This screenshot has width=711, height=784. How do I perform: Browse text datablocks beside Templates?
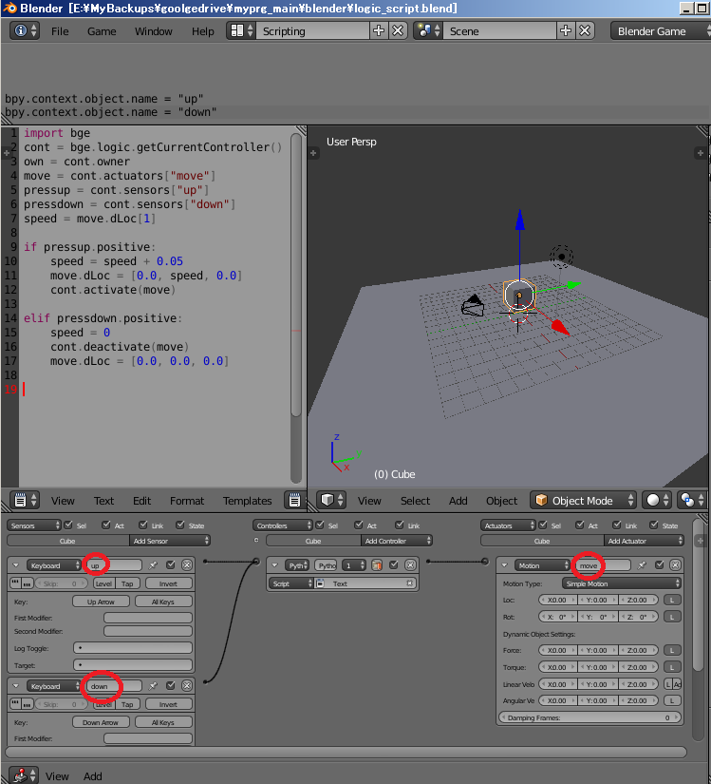tap(294, 501)
